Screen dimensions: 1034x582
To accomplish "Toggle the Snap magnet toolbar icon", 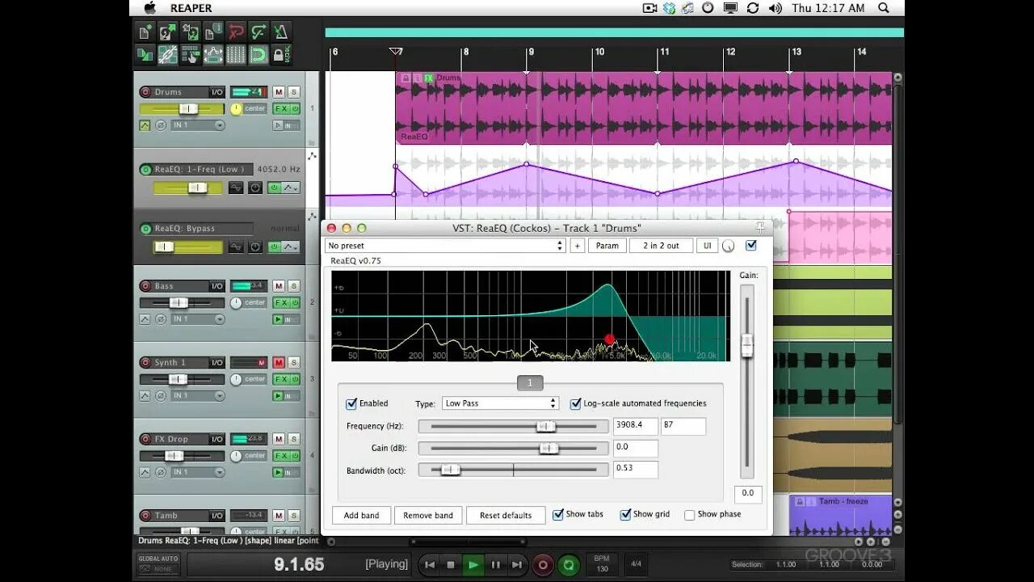I will click(258, 55).
